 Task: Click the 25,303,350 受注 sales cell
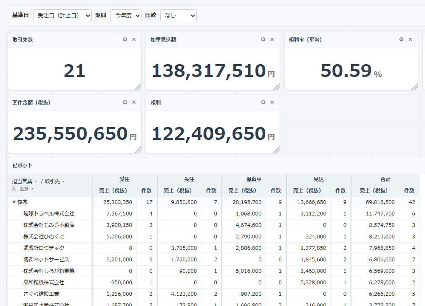(114, 202)
